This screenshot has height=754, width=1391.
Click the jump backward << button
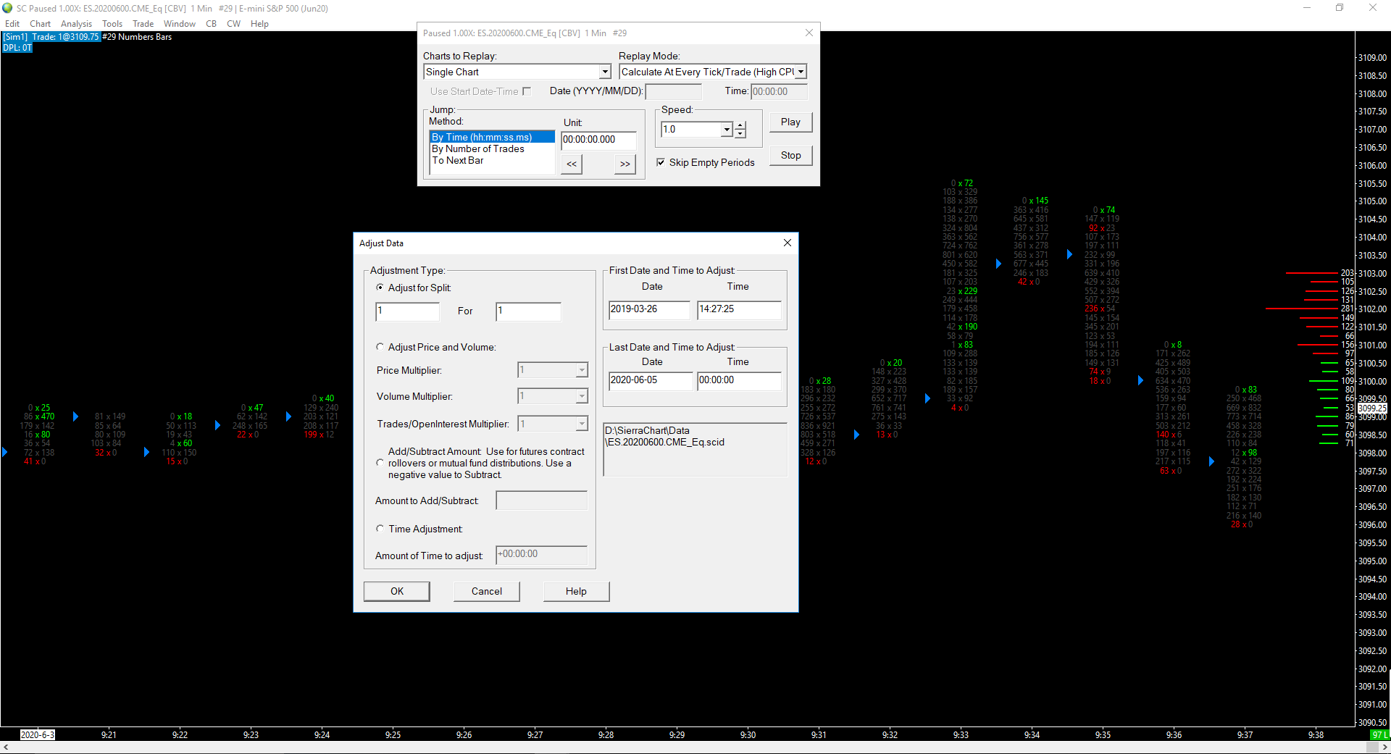pyautogui.click(x=572, y=164)
